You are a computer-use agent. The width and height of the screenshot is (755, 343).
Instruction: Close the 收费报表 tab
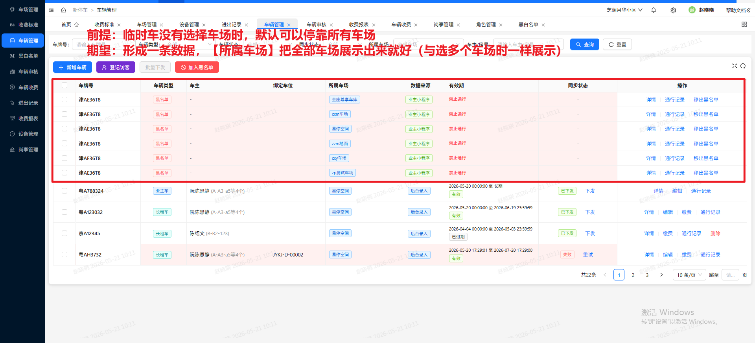pos(374,25)
